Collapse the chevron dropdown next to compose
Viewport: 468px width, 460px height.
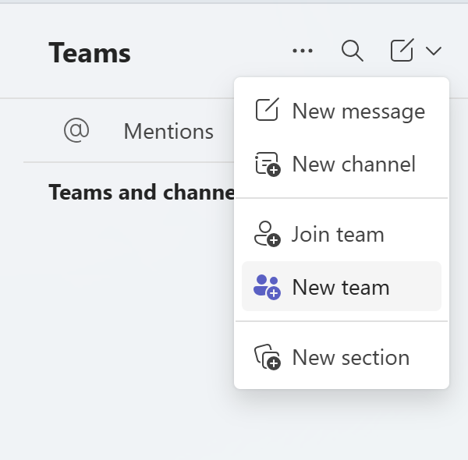[x=434, y=51]
